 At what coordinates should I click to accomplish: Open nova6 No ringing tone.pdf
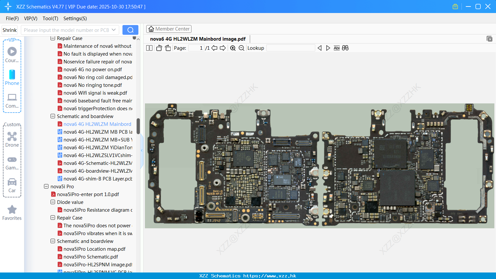(x=92, y=85)
